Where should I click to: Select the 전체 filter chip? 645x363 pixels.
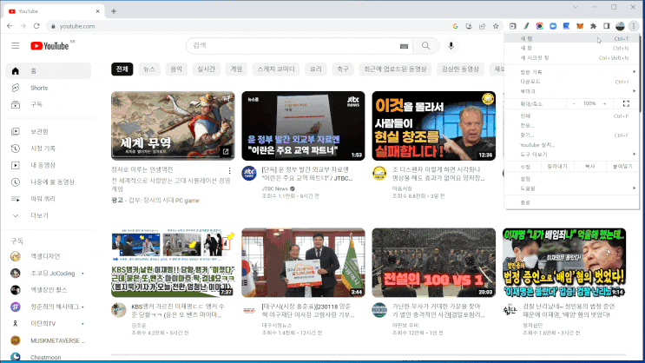coord(122,69)
